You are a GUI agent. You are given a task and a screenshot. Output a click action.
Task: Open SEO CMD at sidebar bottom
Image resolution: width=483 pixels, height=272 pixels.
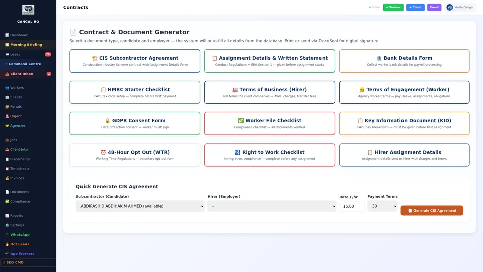[28, 263]
